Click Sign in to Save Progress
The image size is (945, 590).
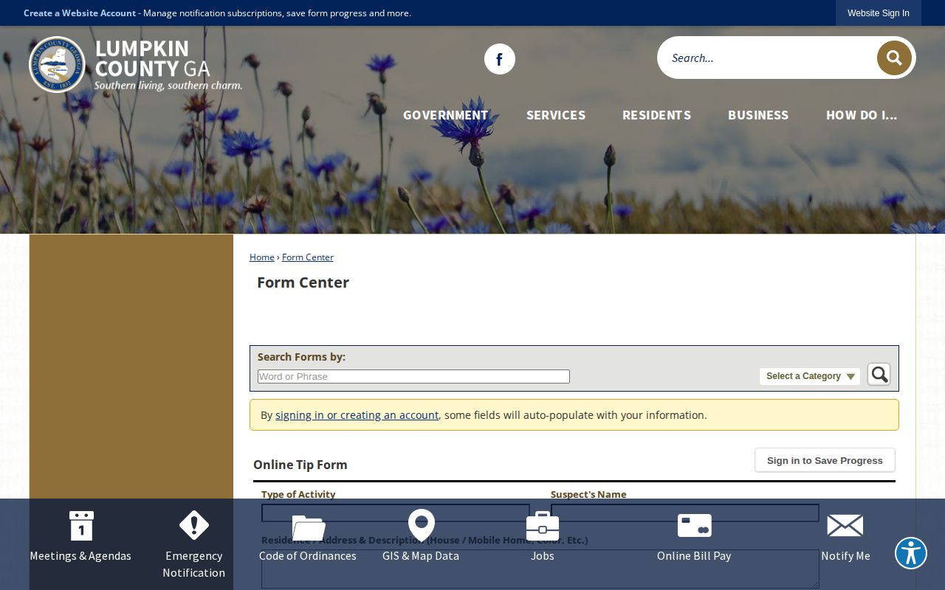click(x=825, y=460)
